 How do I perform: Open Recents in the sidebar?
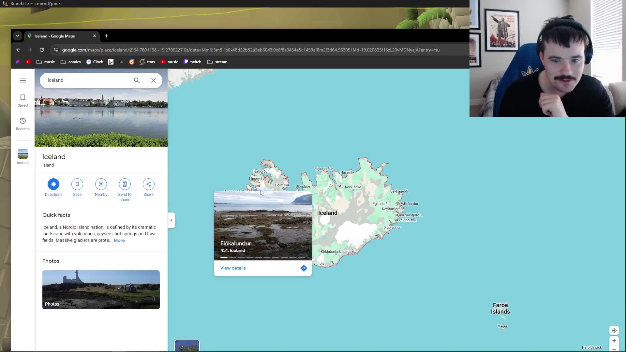coord(23,124)
